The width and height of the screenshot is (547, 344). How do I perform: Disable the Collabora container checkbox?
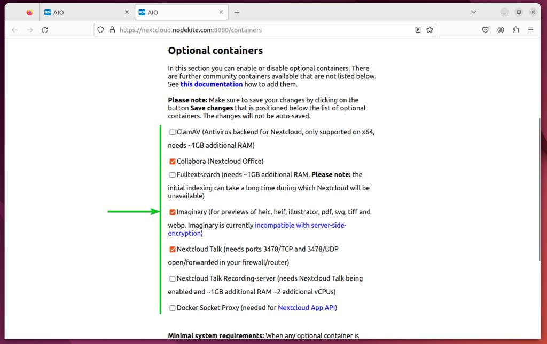pyautogui.click(x=172, y=161)
